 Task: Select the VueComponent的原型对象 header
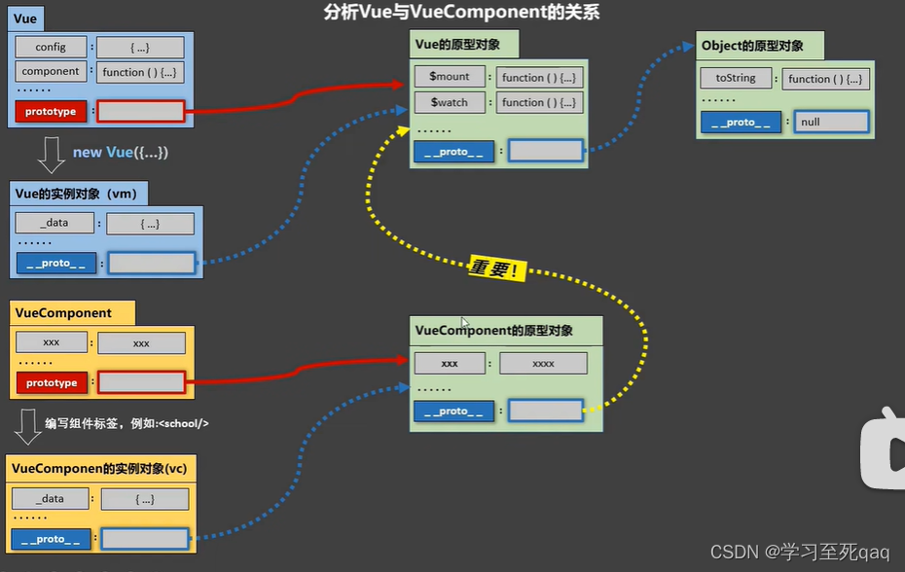point(506,331)
